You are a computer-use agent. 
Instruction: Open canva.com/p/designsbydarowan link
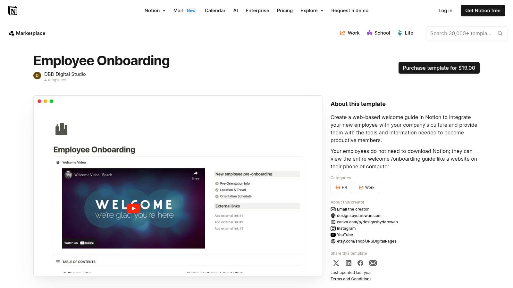(x=367, y=222)
